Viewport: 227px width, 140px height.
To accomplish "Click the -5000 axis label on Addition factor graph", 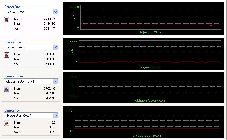I will point(73,96).
